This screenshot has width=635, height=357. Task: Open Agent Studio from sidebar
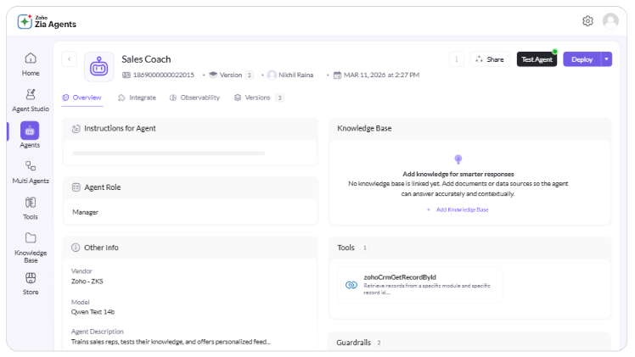[31, 100]
